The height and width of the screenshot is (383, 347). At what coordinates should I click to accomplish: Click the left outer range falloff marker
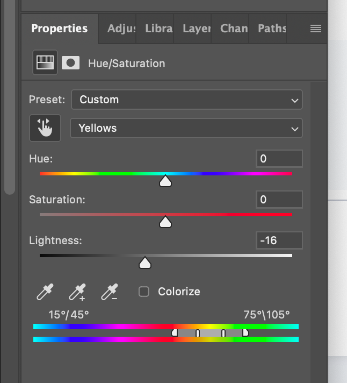point(175,332)
